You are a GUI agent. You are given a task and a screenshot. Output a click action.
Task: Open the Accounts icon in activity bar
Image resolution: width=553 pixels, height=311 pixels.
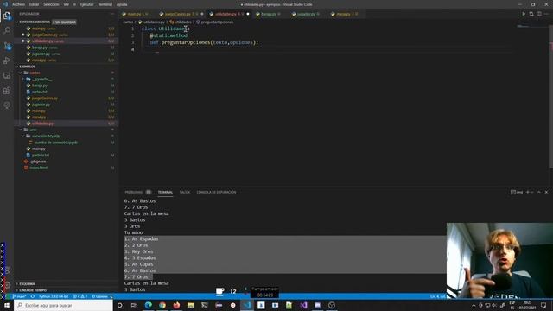pos(7,270)
